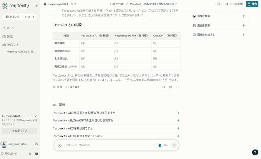Expand the moyamoya20... account dropdown

click(x=30, y=144)
